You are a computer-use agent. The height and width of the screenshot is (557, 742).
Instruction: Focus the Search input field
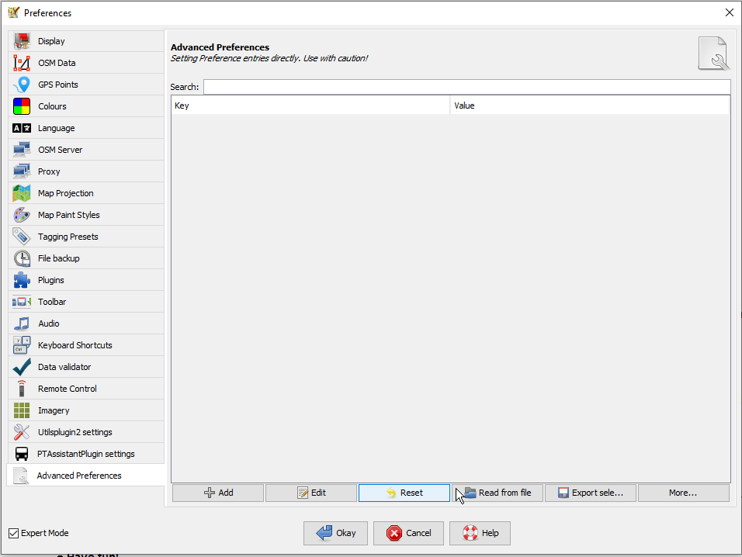pos(466,87)
